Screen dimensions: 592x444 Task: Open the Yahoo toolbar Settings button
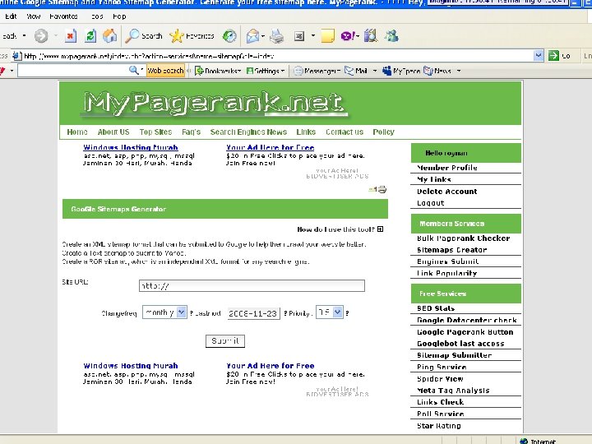pos(265,71)
